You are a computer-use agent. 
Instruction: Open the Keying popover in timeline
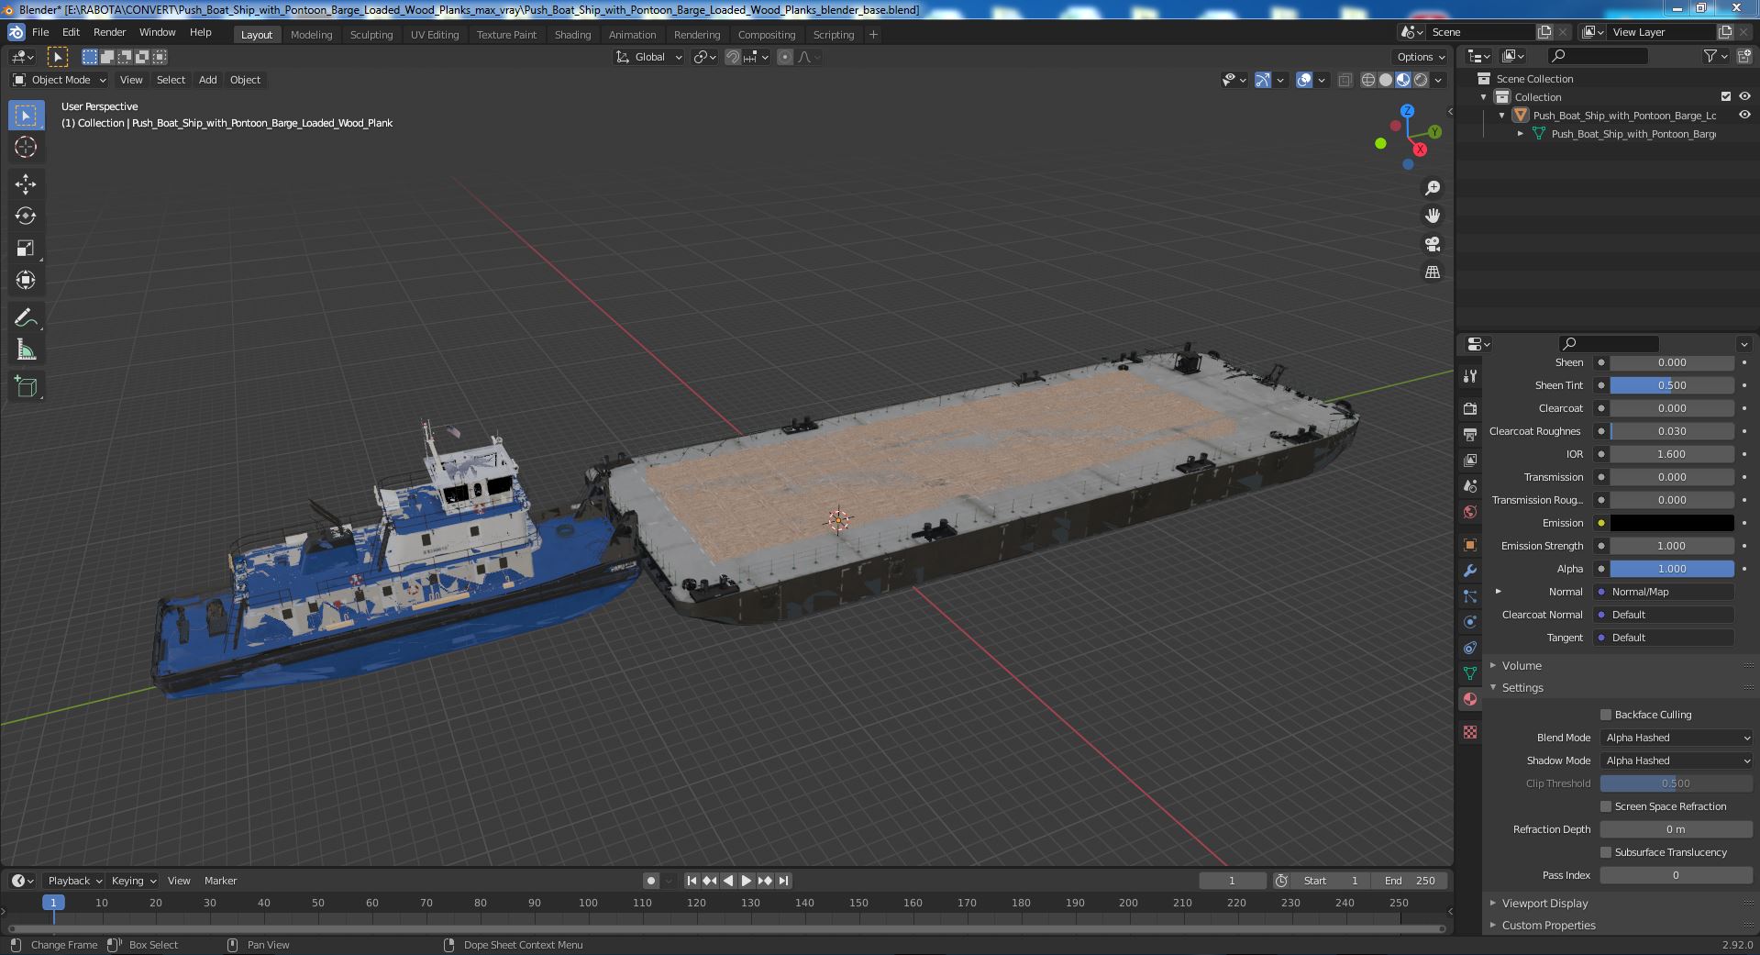pos(133,881)
